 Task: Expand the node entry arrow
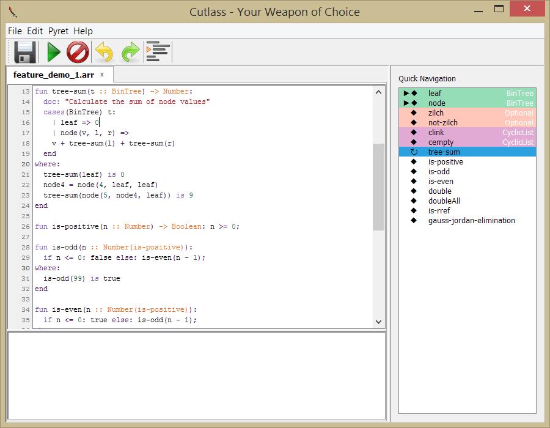click(x=406, y=103)
